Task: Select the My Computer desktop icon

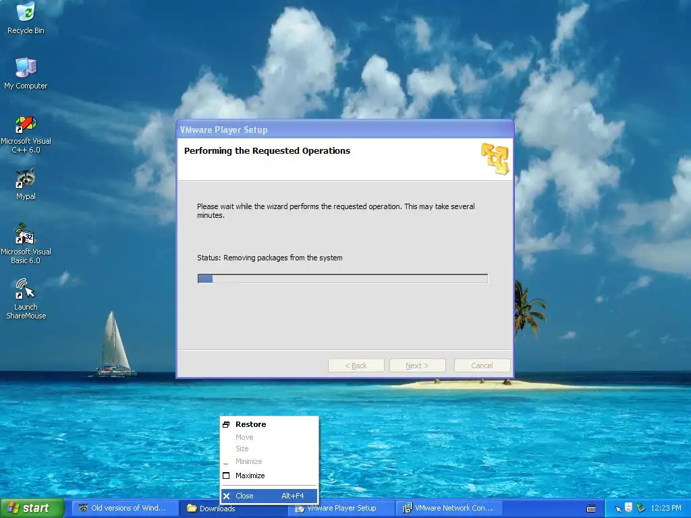Action: coord(26,73)
